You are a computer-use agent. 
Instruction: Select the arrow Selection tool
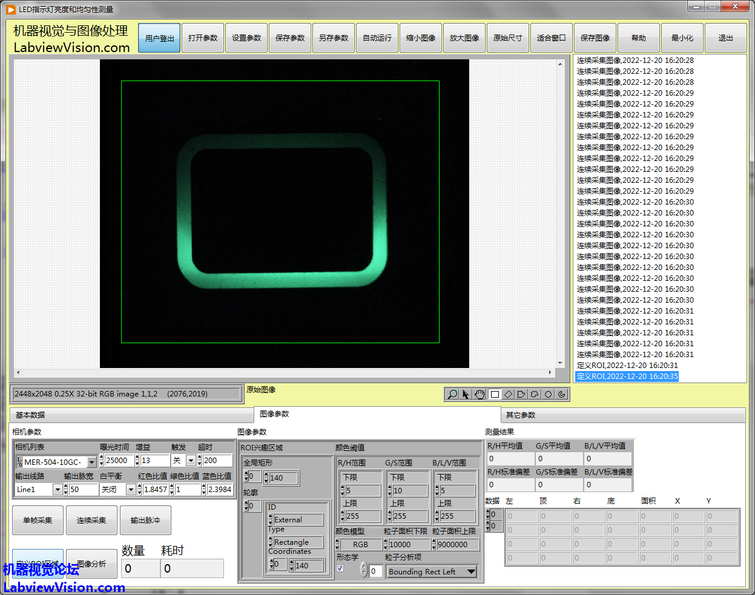(466, 394)
